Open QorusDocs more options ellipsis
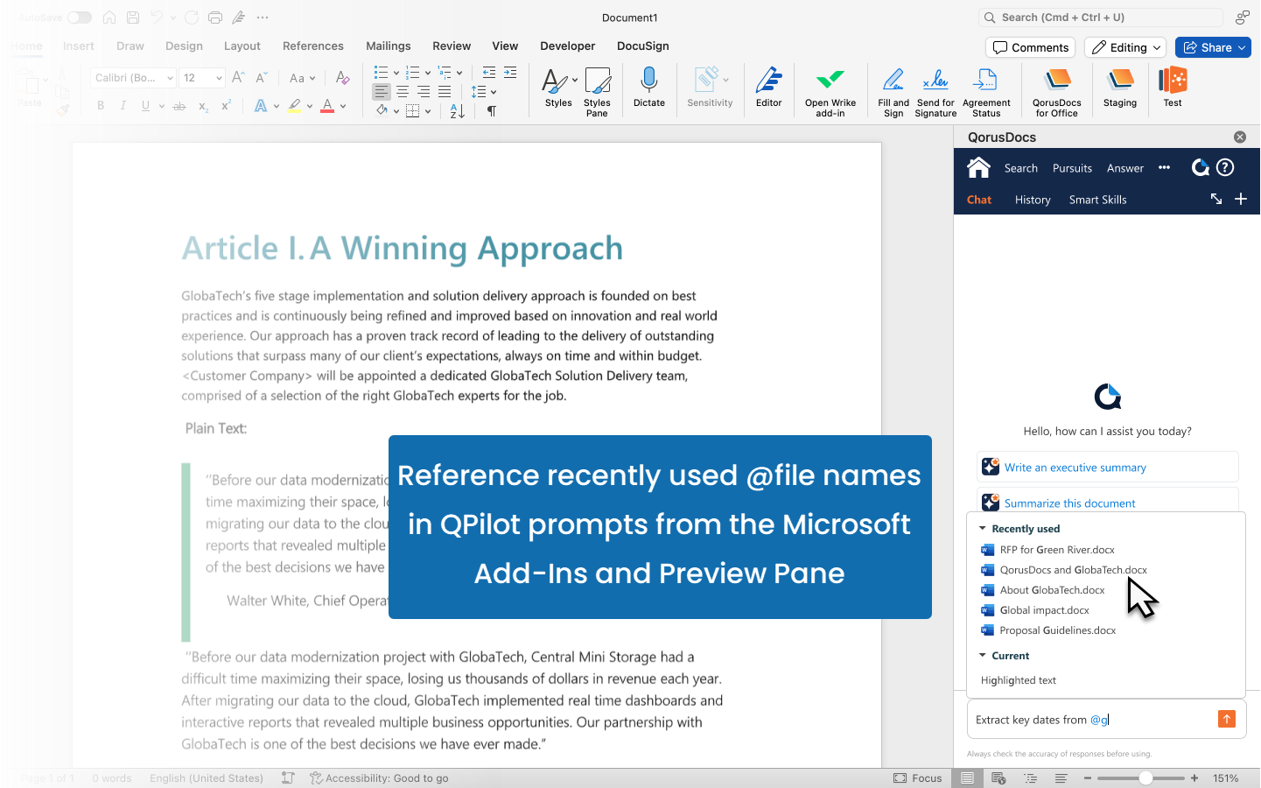This screenshot has height=788, width=1261. click(x=1164, y=167)
